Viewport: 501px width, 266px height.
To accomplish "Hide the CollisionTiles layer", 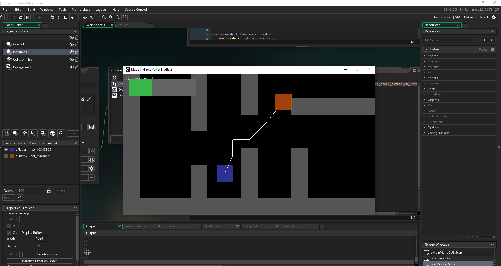I will (x=71, y=59).
